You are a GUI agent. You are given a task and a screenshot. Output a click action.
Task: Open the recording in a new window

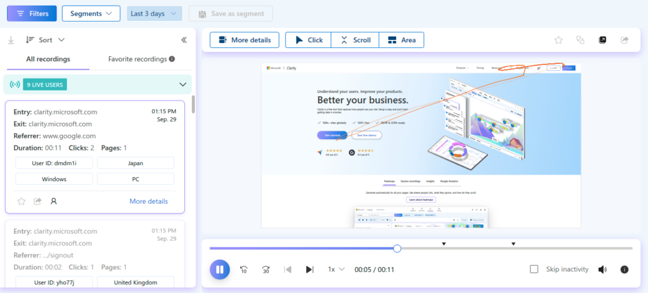tap(602, 40)
